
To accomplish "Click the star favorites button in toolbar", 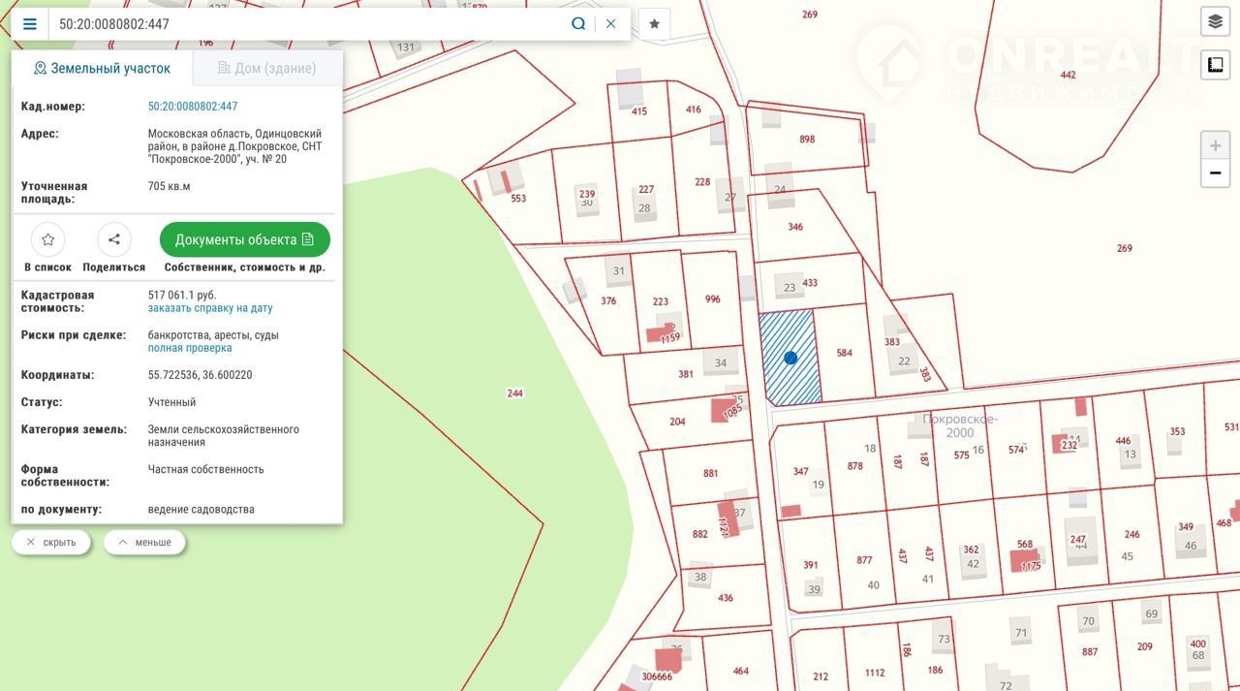I will 654,24.
